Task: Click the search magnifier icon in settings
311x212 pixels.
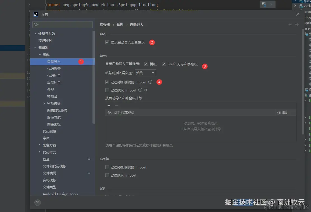Action: (x=36, y=25)
